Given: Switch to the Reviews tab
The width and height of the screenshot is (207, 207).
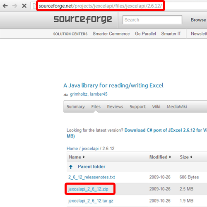Looking at the screenshot, I should [115, 106].
